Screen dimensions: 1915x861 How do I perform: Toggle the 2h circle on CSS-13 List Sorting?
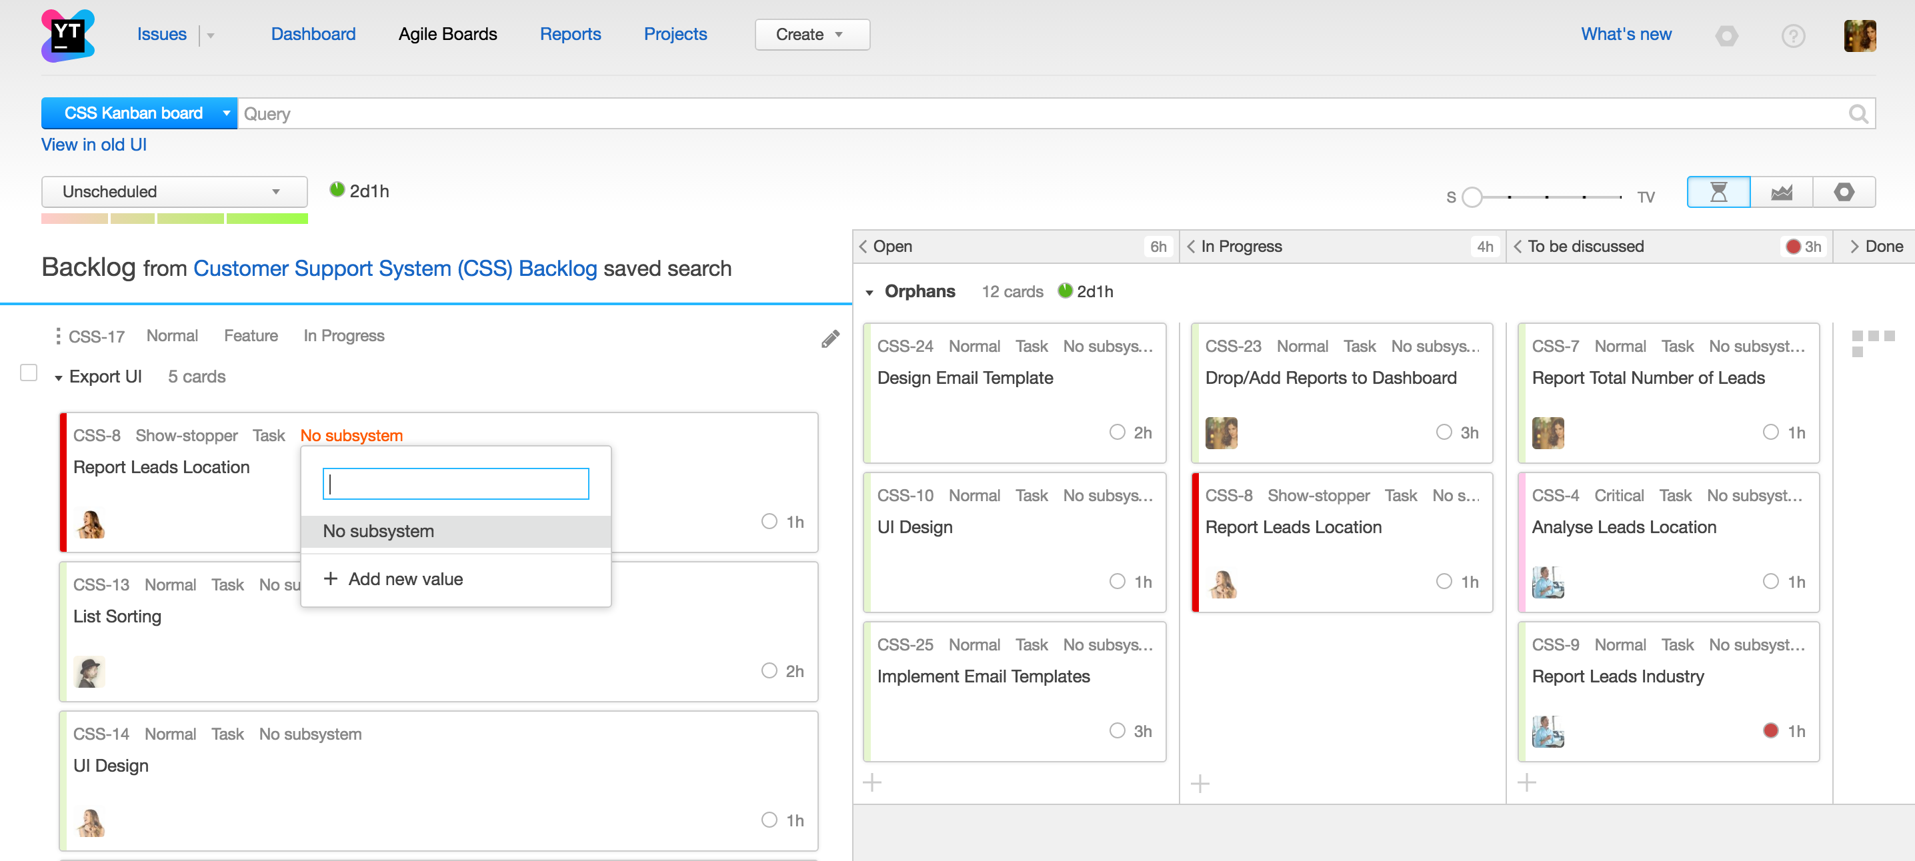click(769, 671)
